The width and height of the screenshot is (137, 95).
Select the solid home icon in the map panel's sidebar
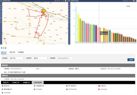[x=1, y=6]
